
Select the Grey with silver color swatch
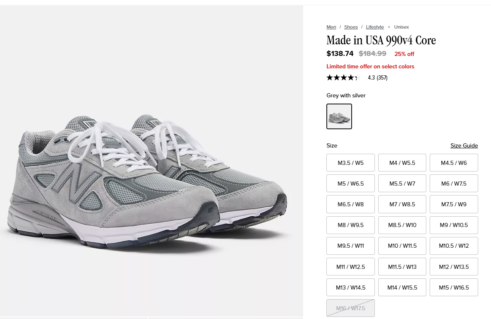pos(339,116)
